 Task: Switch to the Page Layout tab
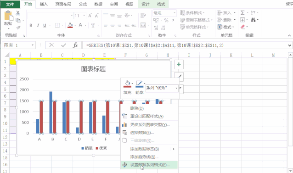click(x=63, y=4)
